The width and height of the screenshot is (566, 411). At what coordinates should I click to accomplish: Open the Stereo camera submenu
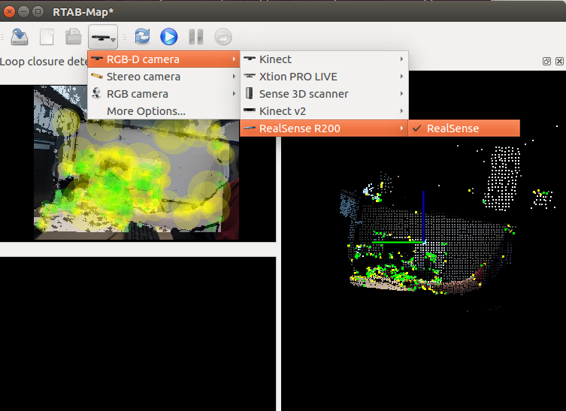163,77
